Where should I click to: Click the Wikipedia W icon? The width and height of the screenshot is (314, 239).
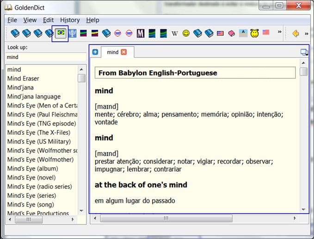tap(175, 33)
